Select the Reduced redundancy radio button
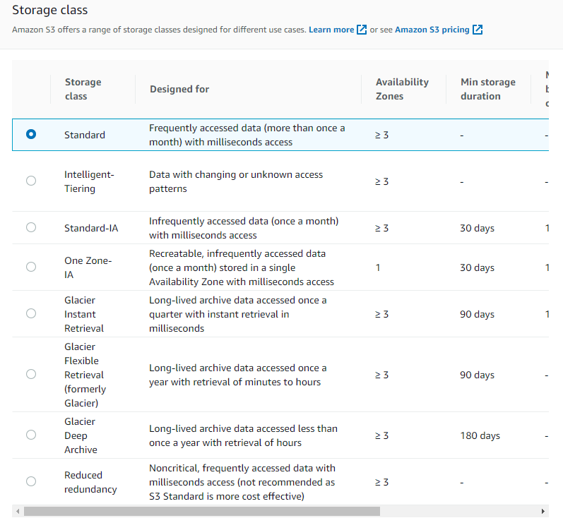Viewport: 563px width, 518px height. (x=31, y=481)
